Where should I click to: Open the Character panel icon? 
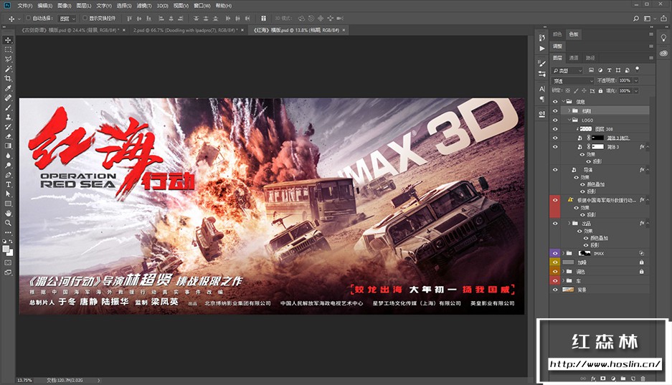[x=542, y=89]
